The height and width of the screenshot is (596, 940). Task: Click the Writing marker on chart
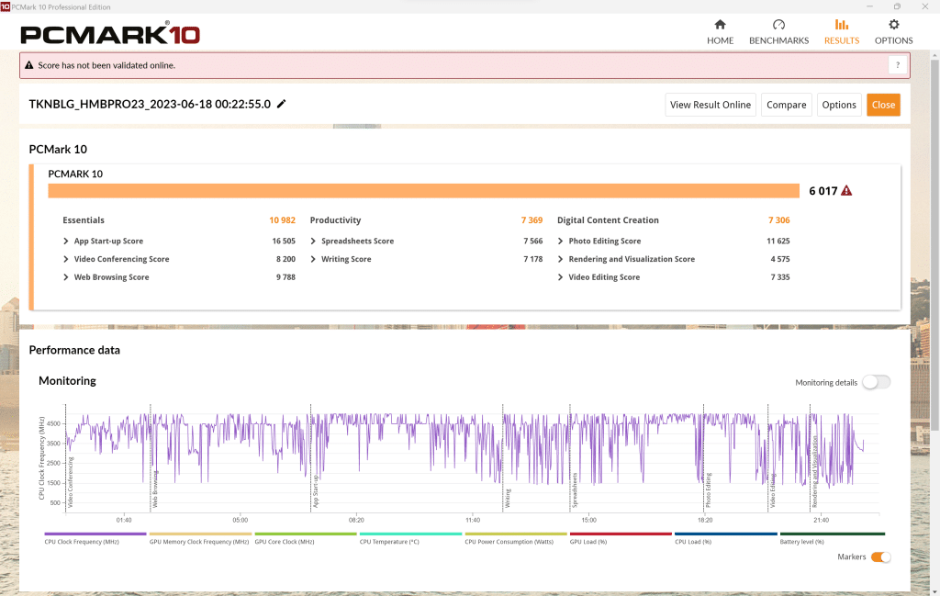(507, 499)
